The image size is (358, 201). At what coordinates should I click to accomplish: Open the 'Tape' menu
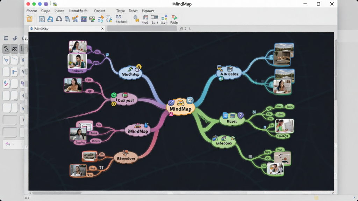[120, 11]
